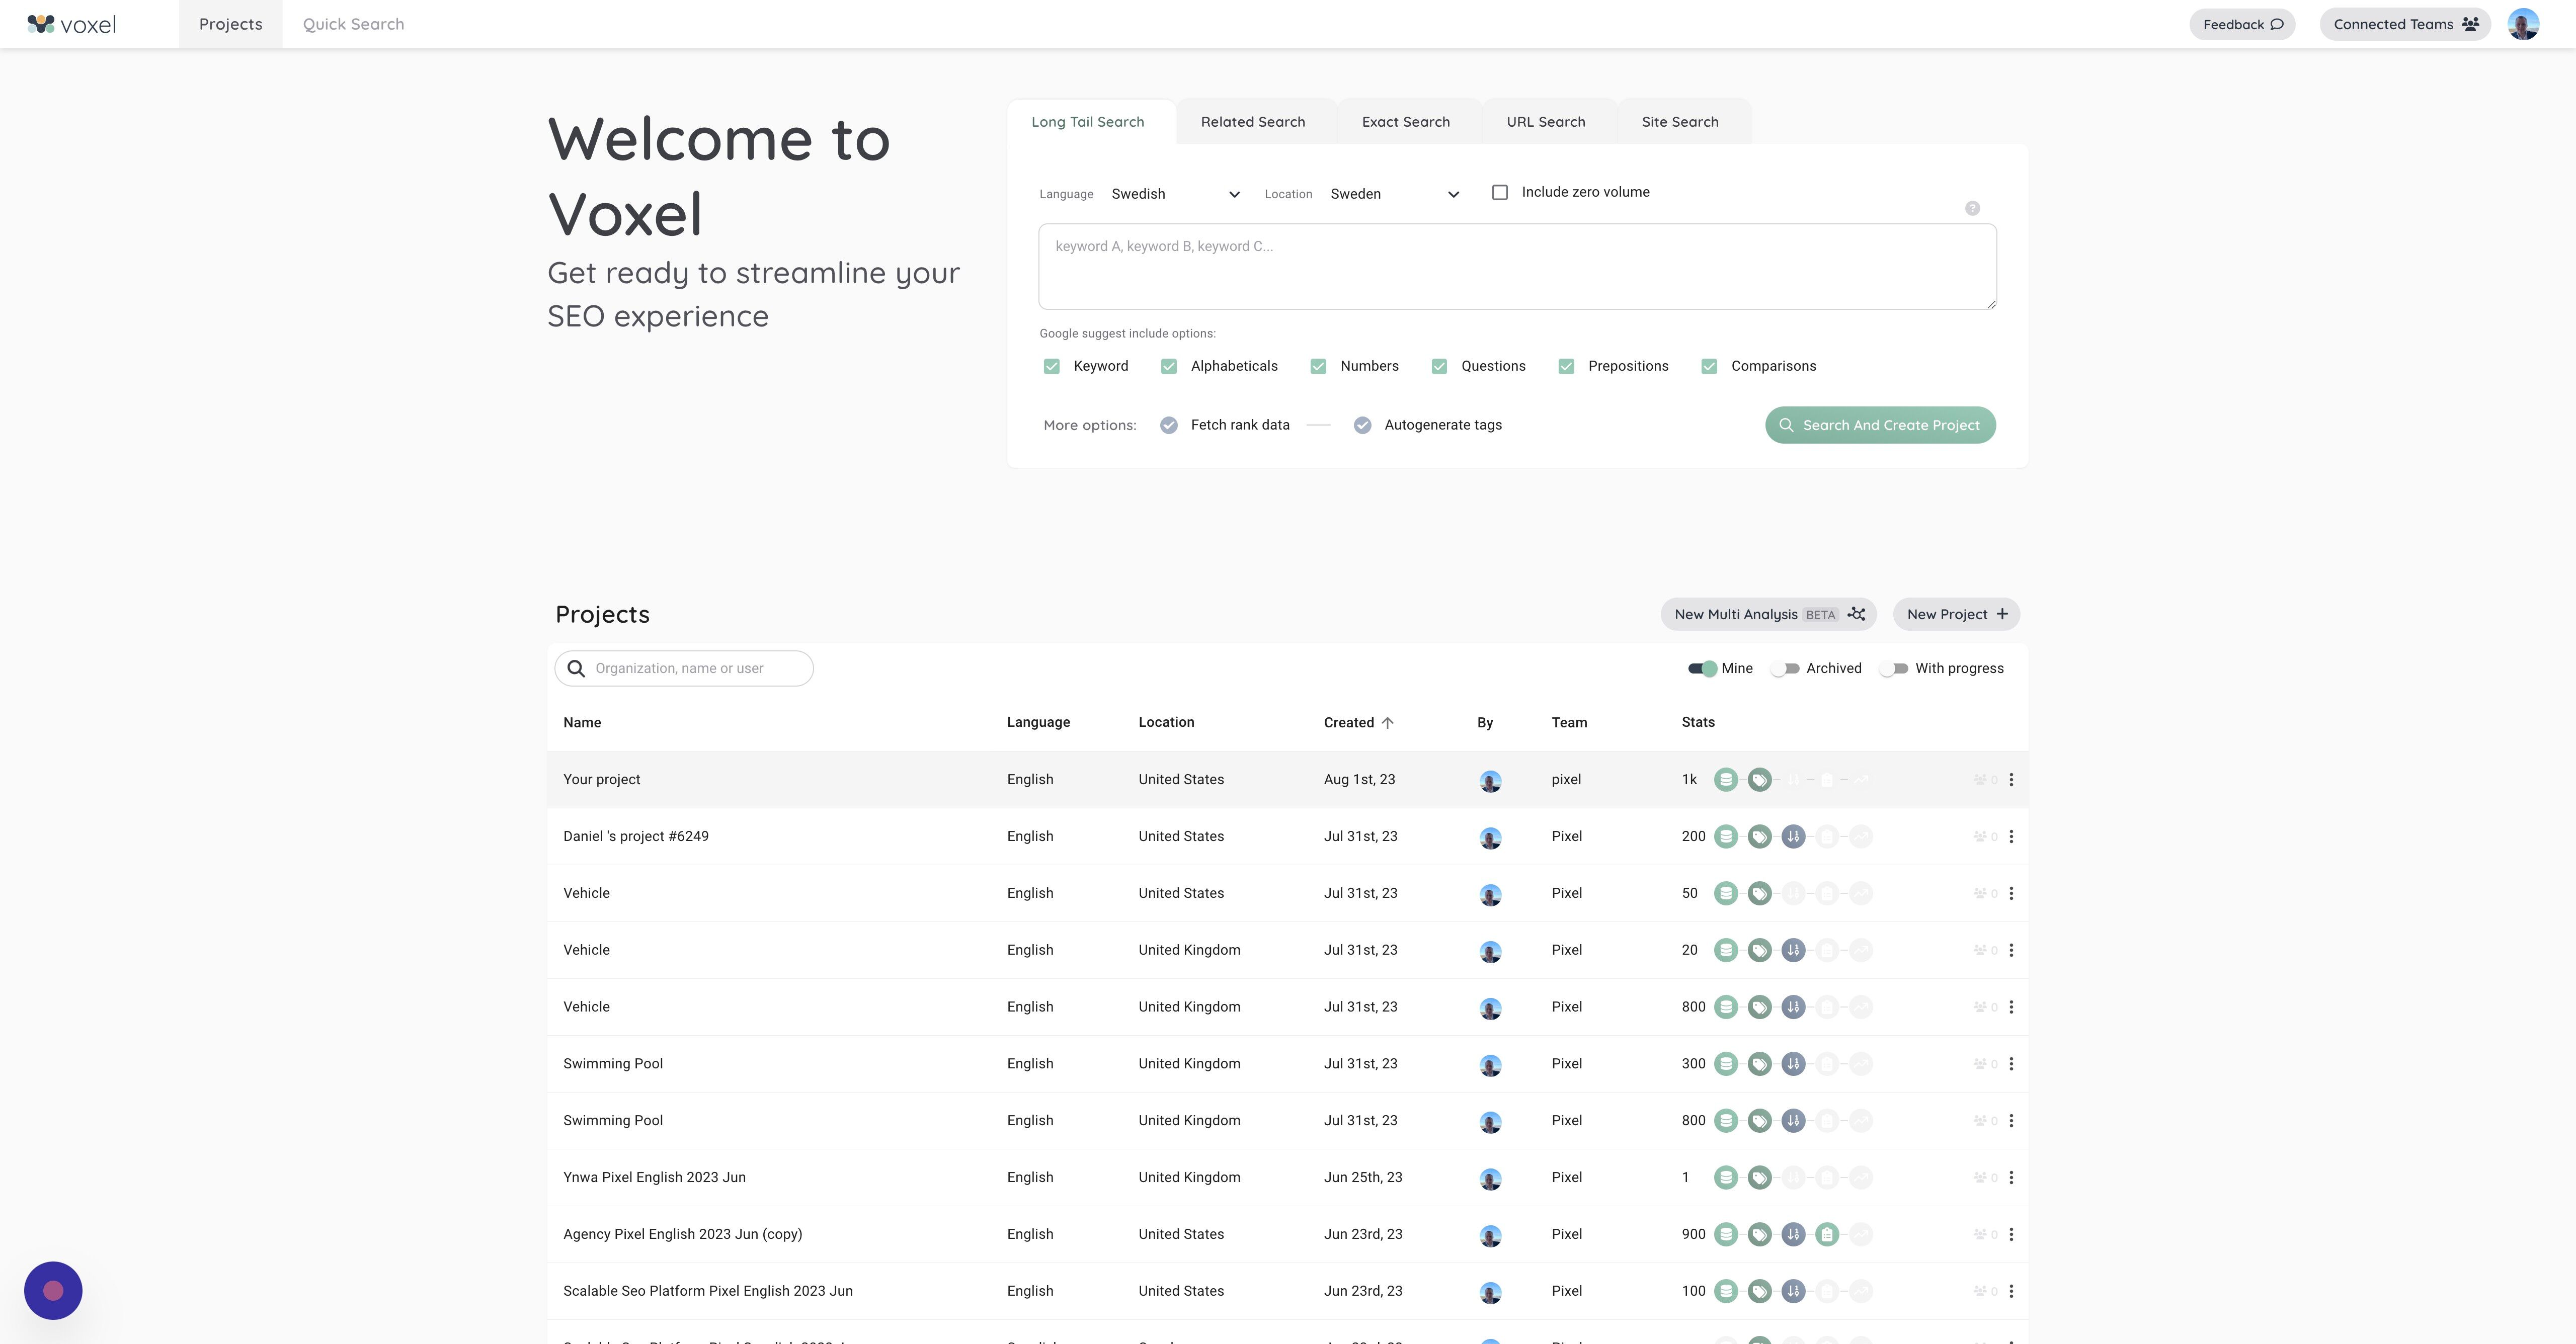Viewport: 2576px width, 1344px height.
Task: Switch to the URL Search tab
Action: pos(1546,122)
